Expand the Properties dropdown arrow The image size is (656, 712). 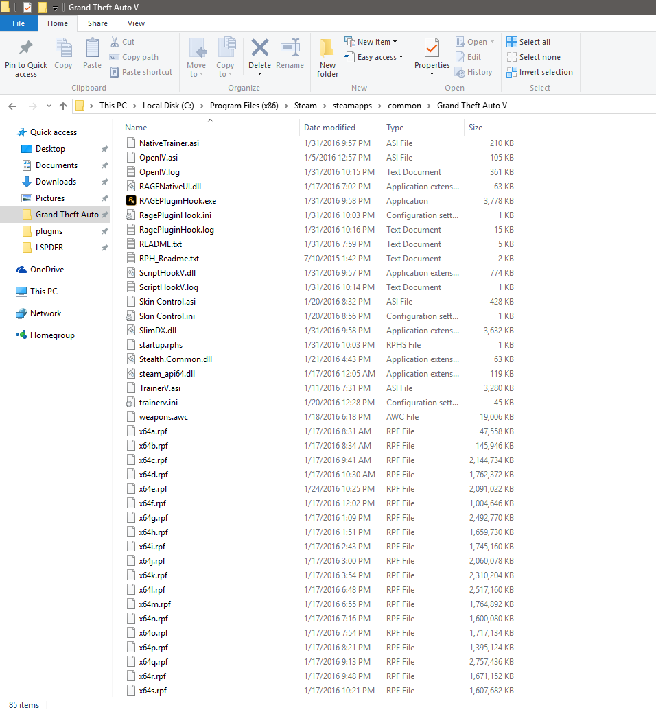(x=432, y=74)
